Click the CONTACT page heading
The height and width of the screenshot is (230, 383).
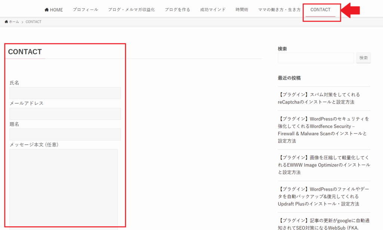coord(25,52)
